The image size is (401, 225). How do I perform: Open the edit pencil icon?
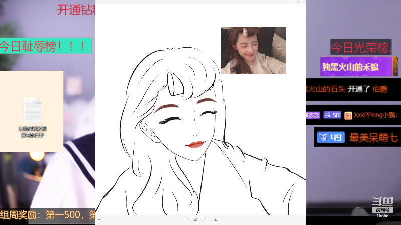pyautogui.click(x=208, y=219)
